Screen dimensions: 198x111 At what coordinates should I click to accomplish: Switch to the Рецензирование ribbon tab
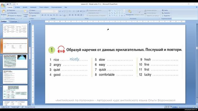coord(56,7)
